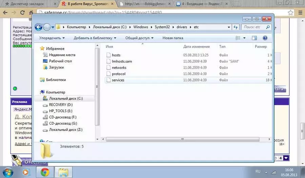This screenshot has height=178, width=305.
Task: Click the Explorer forward arrow button
Action: [47, 27]
